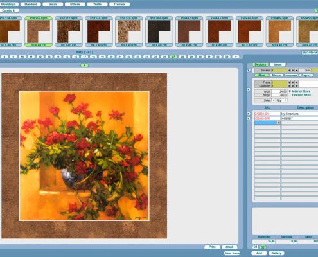Open the Walls category tab

coord(97,4)
